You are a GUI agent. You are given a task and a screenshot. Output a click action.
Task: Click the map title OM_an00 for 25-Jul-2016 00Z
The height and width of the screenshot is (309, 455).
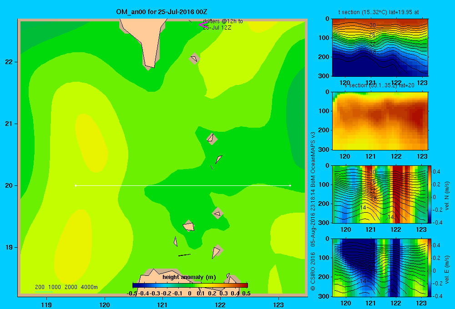pos(162,12)
